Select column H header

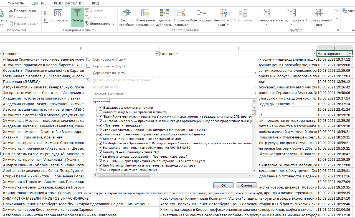[x=81, y=48]
